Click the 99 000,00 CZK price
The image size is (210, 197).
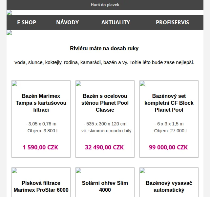coord(168,147)
